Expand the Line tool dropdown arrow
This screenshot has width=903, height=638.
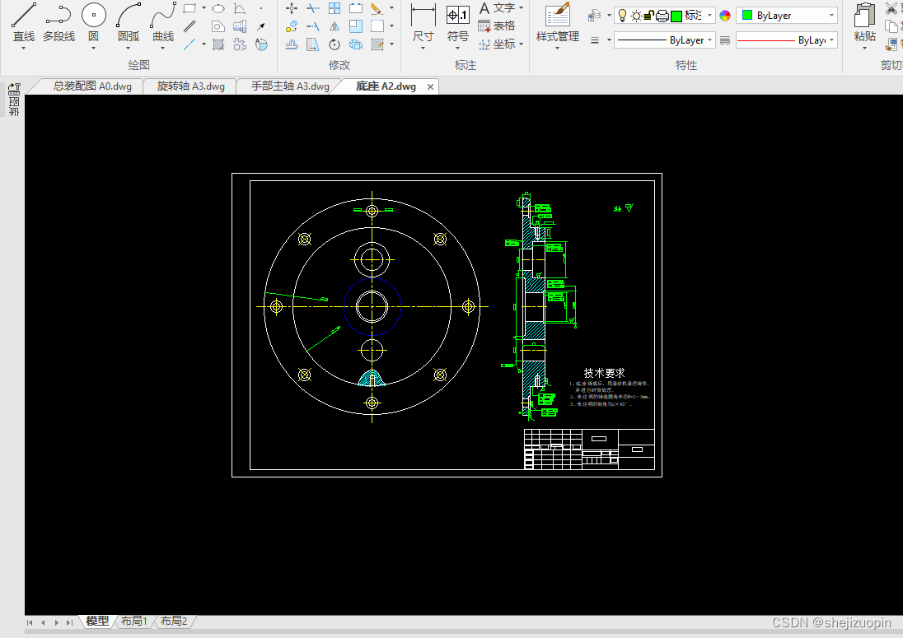[24, 49]
